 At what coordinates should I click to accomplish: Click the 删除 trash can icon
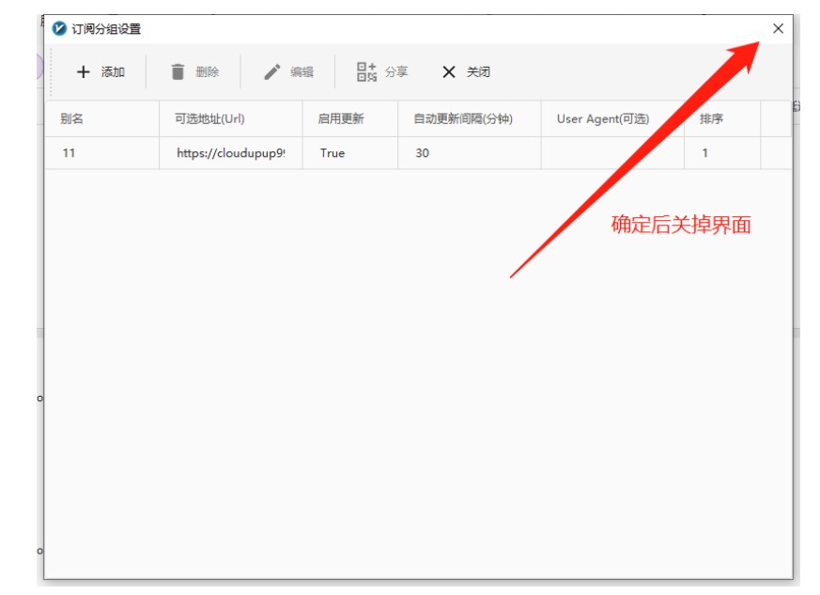[x=178, y=71]
